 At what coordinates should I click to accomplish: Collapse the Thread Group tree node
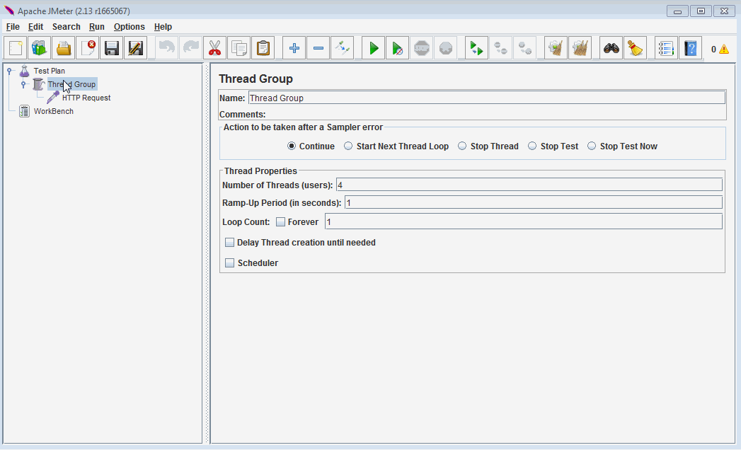click(x=23, y=85)
